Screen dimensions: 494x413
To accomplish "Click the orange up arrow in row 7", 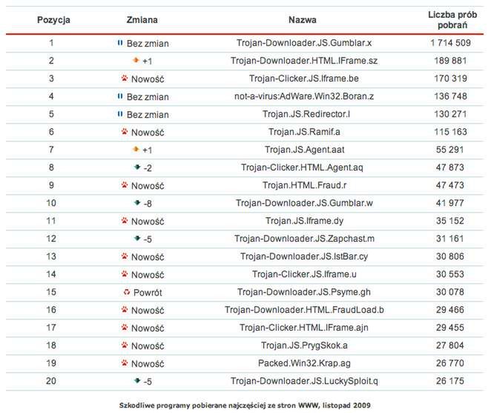I will pyautogui.click(x=136, y=149).
